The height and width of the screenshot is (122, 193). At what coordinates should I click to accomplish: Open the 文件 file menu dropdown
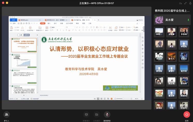pyautogui.click(x=14, y=23)
